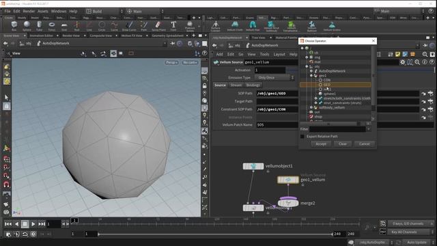Select the Sphere shelf tool
Image resolution: width=437 pixels, height=246 pixels.
(27, 26)
